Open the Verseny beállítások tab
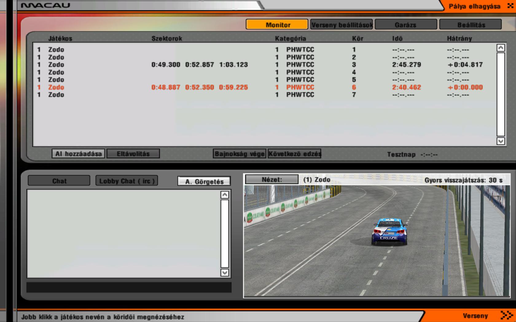Image resolution: width=516 pixels, height=322 pixels. click(342, 25)
